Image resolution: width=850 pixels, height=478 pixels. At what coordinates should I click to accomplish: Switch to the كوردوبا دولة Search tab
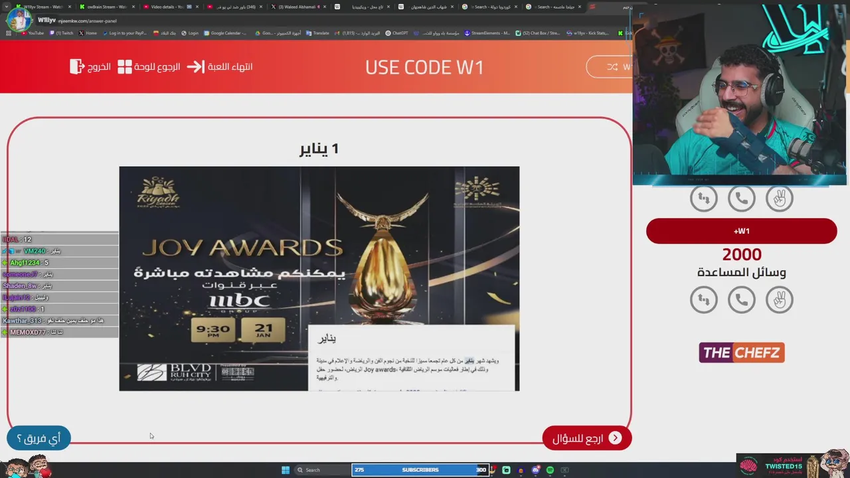coord(489,7)
